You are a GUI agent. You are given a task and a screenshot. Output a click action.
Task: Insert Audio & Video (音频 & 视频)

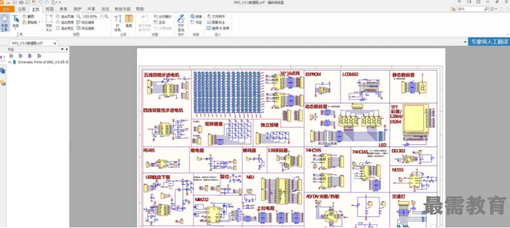[218, 28]
